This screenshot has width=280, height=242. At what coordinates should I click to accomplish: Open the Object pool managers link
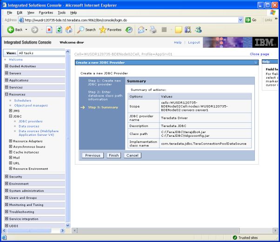coord(31,105)
